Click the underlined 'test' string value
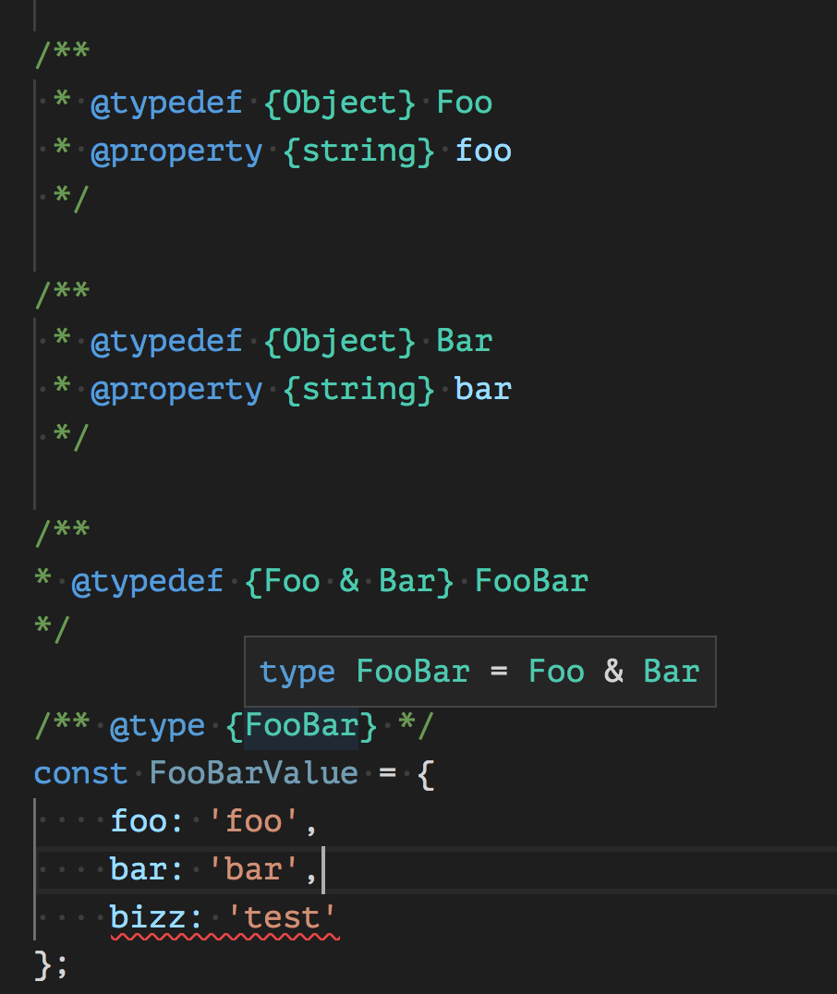Screen dimensions: 837x994 (285, 916)
